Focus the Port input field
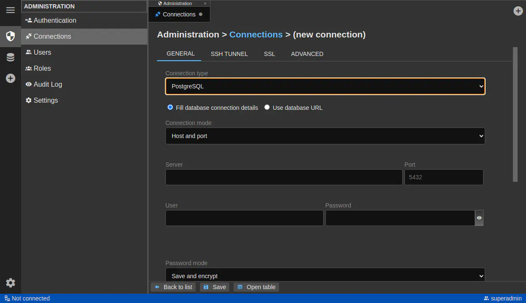Viewport: 526px width, 303px height. click(x=444, y=177)
